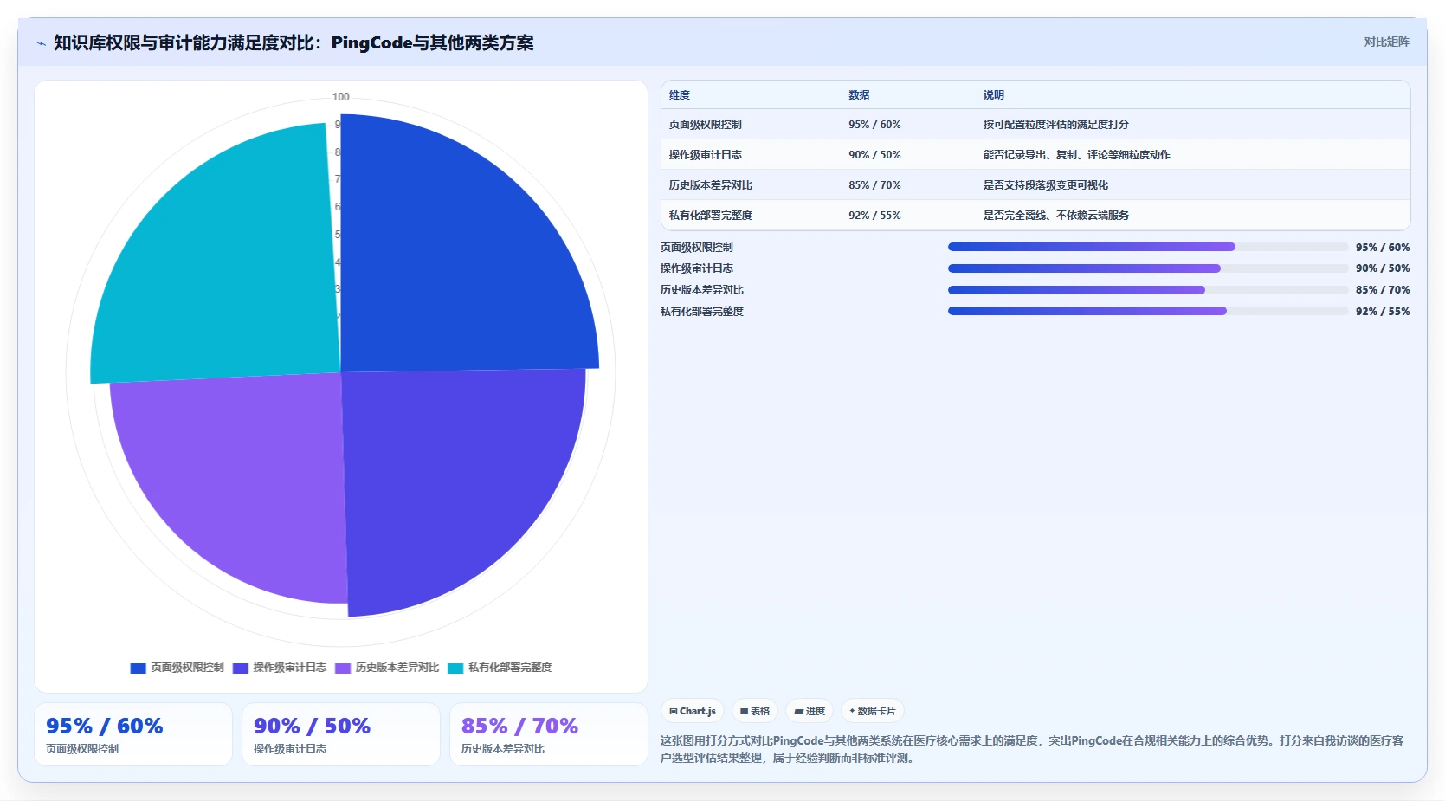1445x801 pixels.
Task: Click table cell 95% / 60%
Action: coord(874,125)
